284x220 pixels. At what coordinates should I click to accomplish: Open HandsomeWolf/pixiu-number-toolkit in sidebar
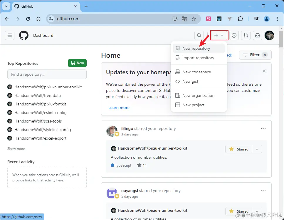48,87
